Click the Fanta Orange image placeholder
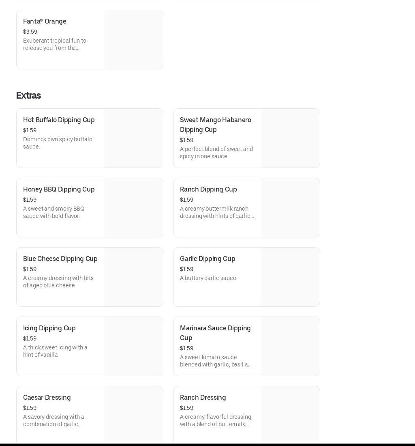The width and height of the screenshot is (415, 446). pos(133,40)
